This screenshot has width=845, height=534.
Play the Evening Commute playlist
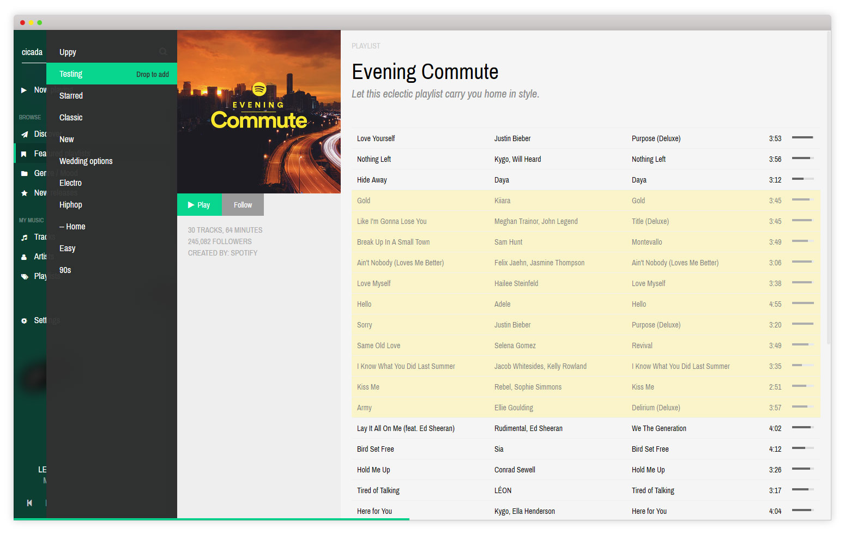click(x=200, y=204)
